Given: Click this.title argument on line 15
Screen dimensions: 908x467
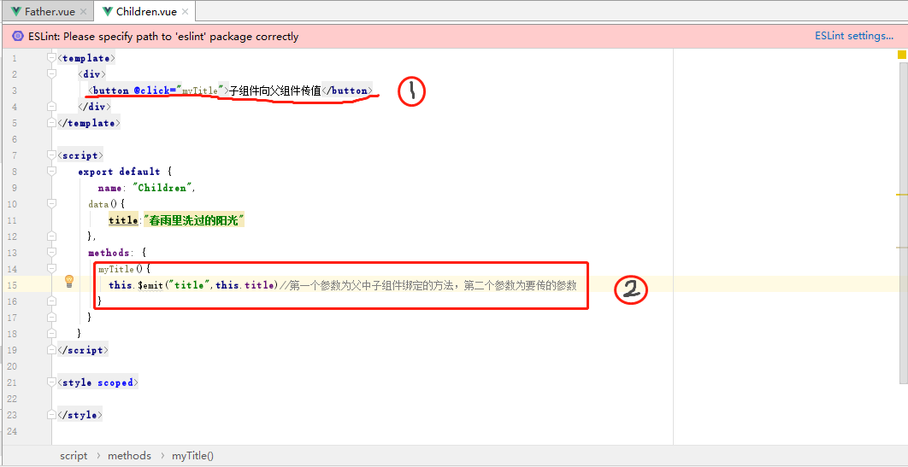Looking at the screenshot, I should pyautogui.click(x=245, y=285).
